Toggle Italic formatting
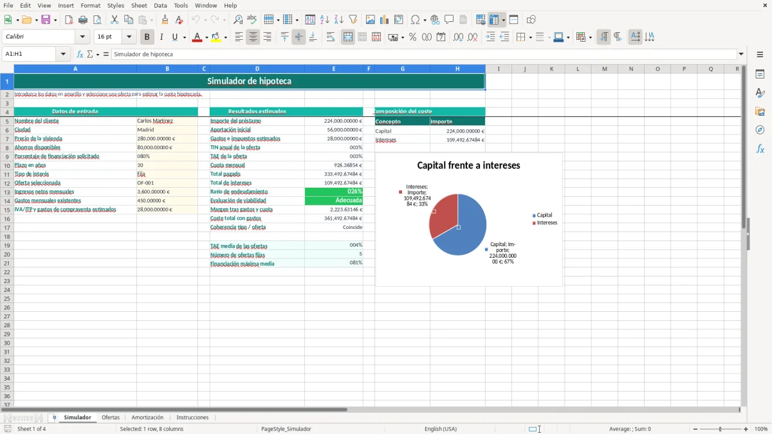This screenshot has width=772, height=434. coord(161,37)
